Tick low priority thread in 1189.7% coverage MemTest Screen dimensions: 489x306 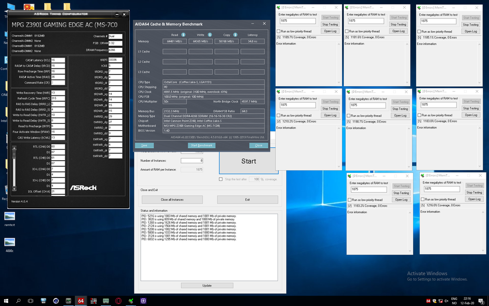(279, 31)
